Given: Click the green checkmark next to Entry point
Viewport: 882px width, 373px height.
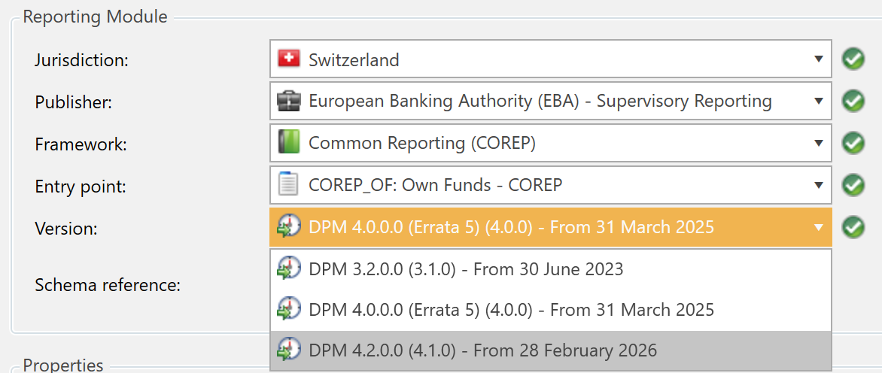Looking at the screenshot, I should click(x=853, y=185).
